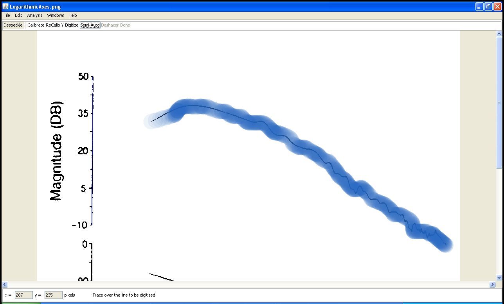Open the File menu

(7, 15)
